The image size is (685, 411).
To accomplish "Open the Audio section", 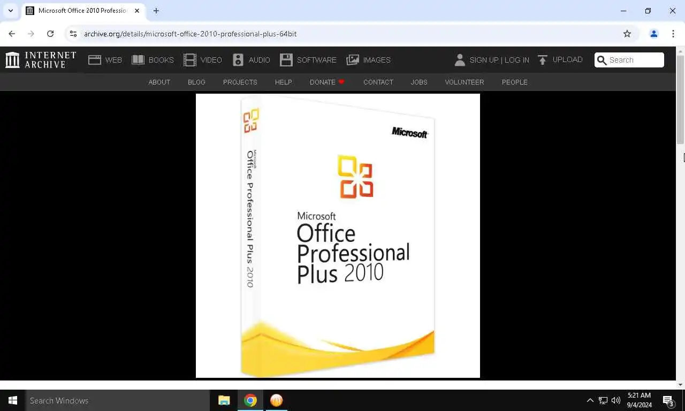I will coord(251,60).
